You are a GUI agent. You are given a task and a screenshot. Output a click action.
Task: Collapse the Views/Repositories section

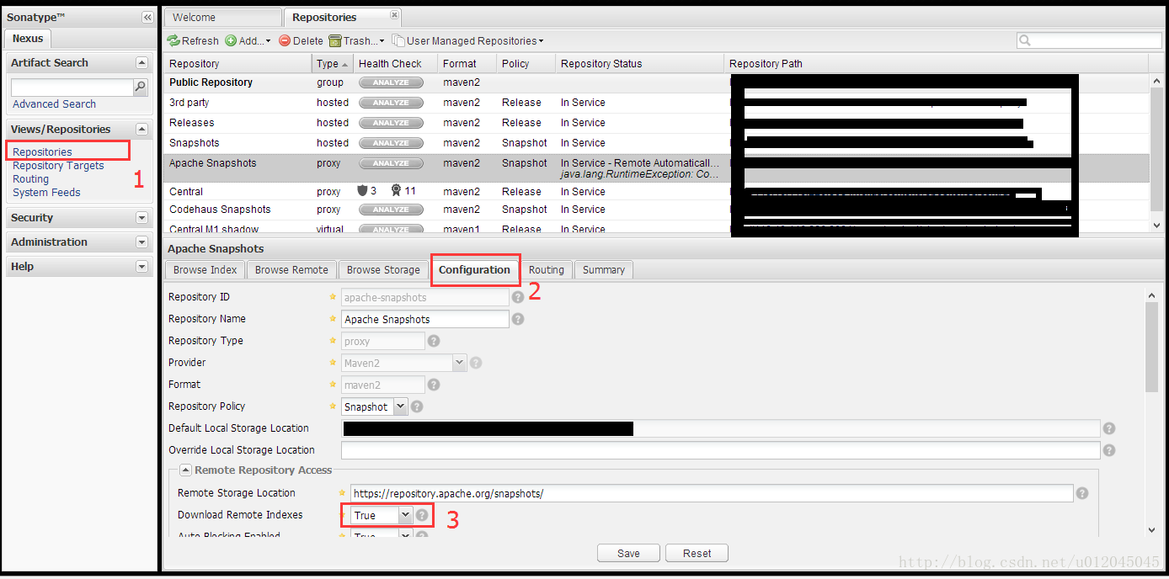[x=141, y=130]
